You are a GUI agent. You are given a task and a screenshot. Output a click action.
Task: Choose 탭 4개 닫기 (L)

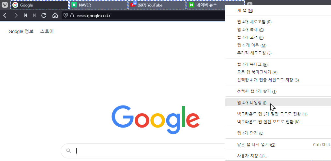[278, 133]
